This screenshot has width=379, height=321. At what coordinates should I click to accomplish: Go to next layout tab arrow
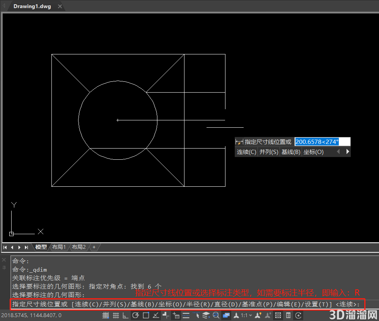tap(19, 247)
